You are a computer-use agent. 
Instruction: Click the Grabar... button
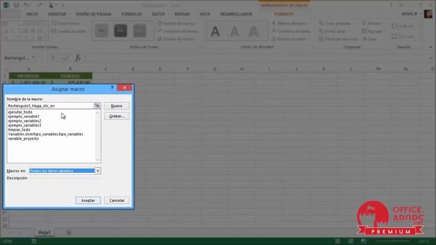[x=116, y=116]
